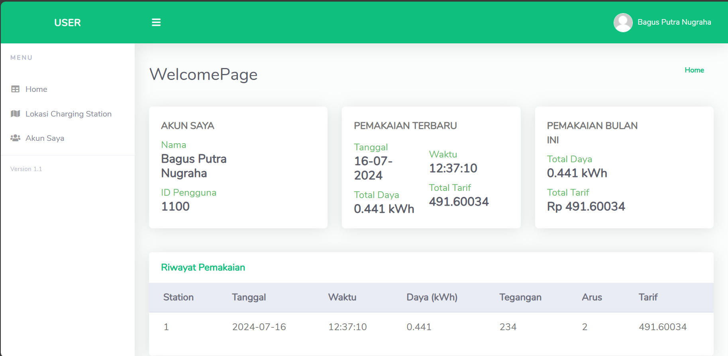
Task: Click the Riwayat Pemakaian heading
Action: (x=203, y=267)
